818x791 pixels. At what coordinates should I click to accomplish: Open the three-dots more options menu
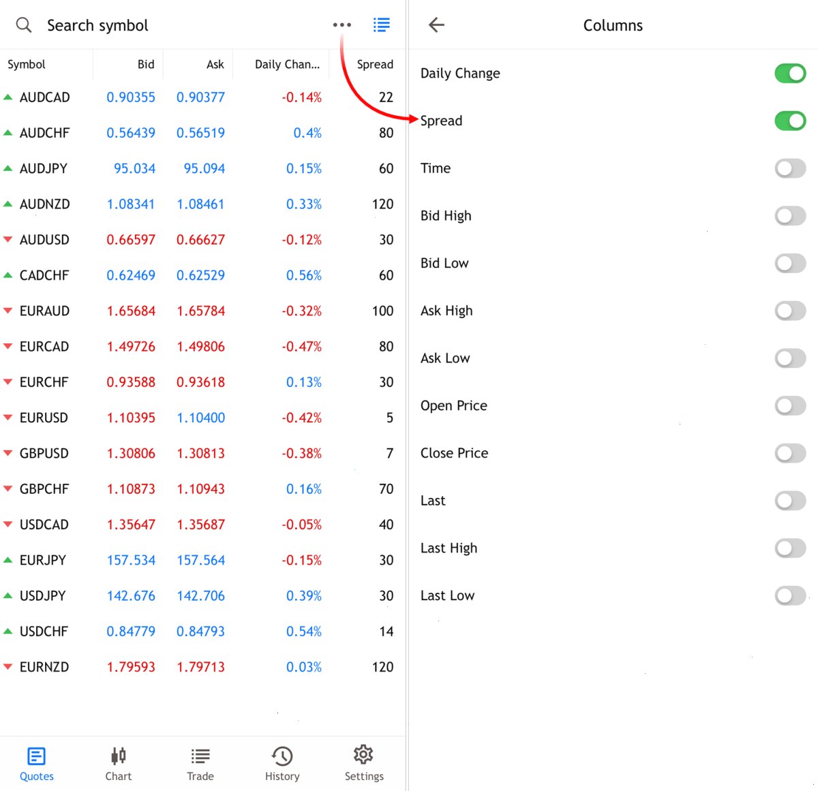coord(342,25)
